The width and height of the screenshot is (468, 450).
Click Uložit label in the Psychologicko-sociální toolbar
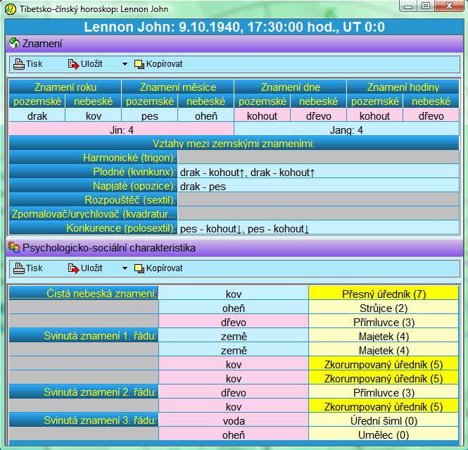(x=91, y=268)
